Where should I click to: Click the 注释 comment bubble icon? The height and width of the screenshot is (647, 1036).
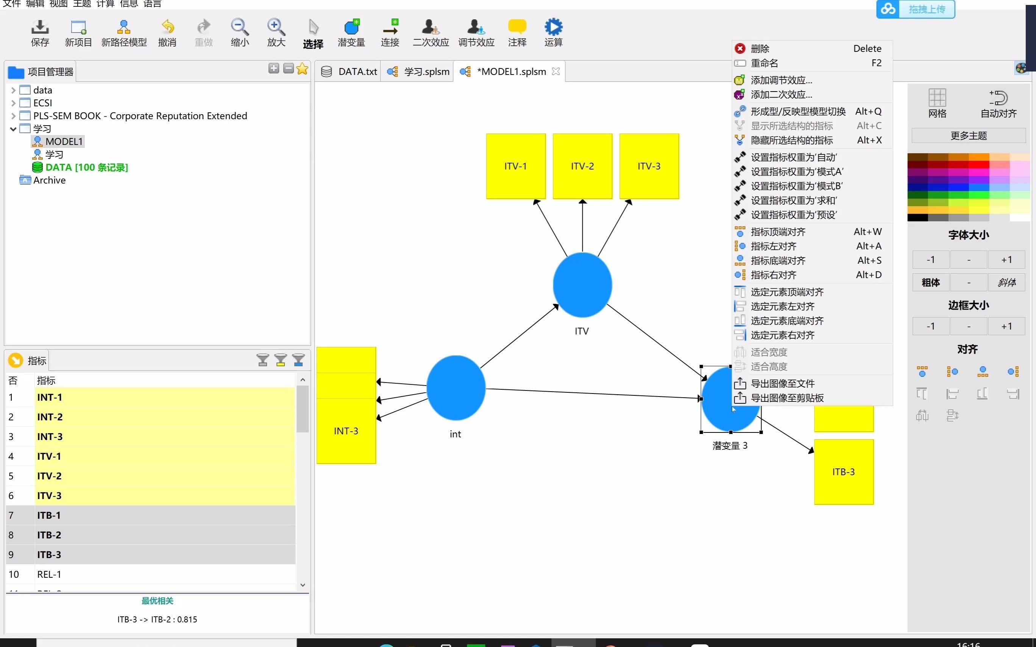pos(517,27)
